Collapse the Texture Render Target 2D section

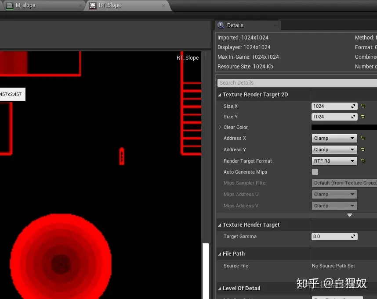pyautogui.click(x=219, y=95)
